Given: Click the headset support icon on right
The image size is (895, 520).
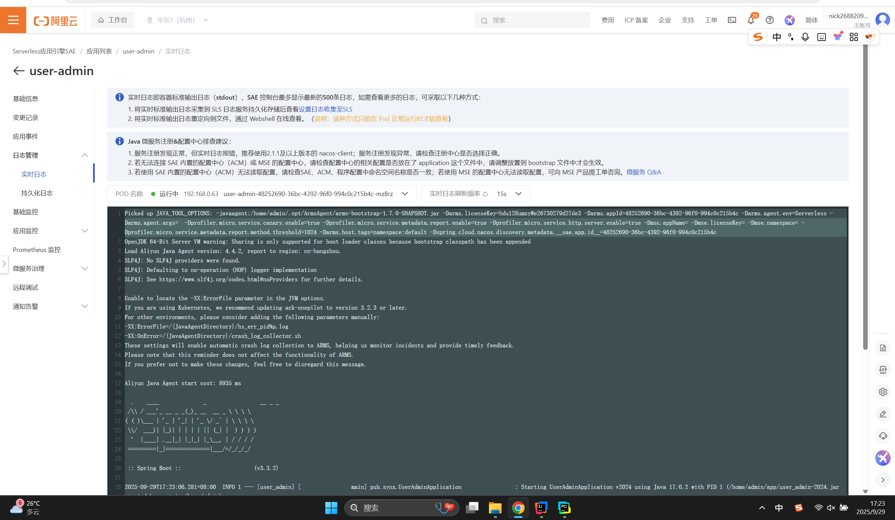Looking at the screenshot, I should coord(882,436).
